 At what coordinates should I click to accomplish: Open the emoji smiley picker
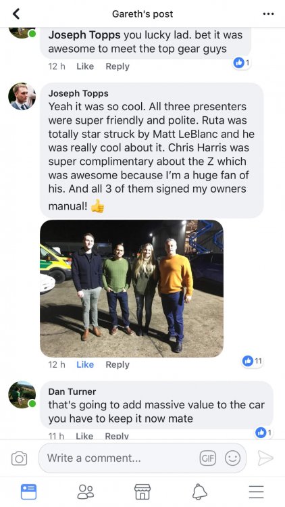point(232,458)
